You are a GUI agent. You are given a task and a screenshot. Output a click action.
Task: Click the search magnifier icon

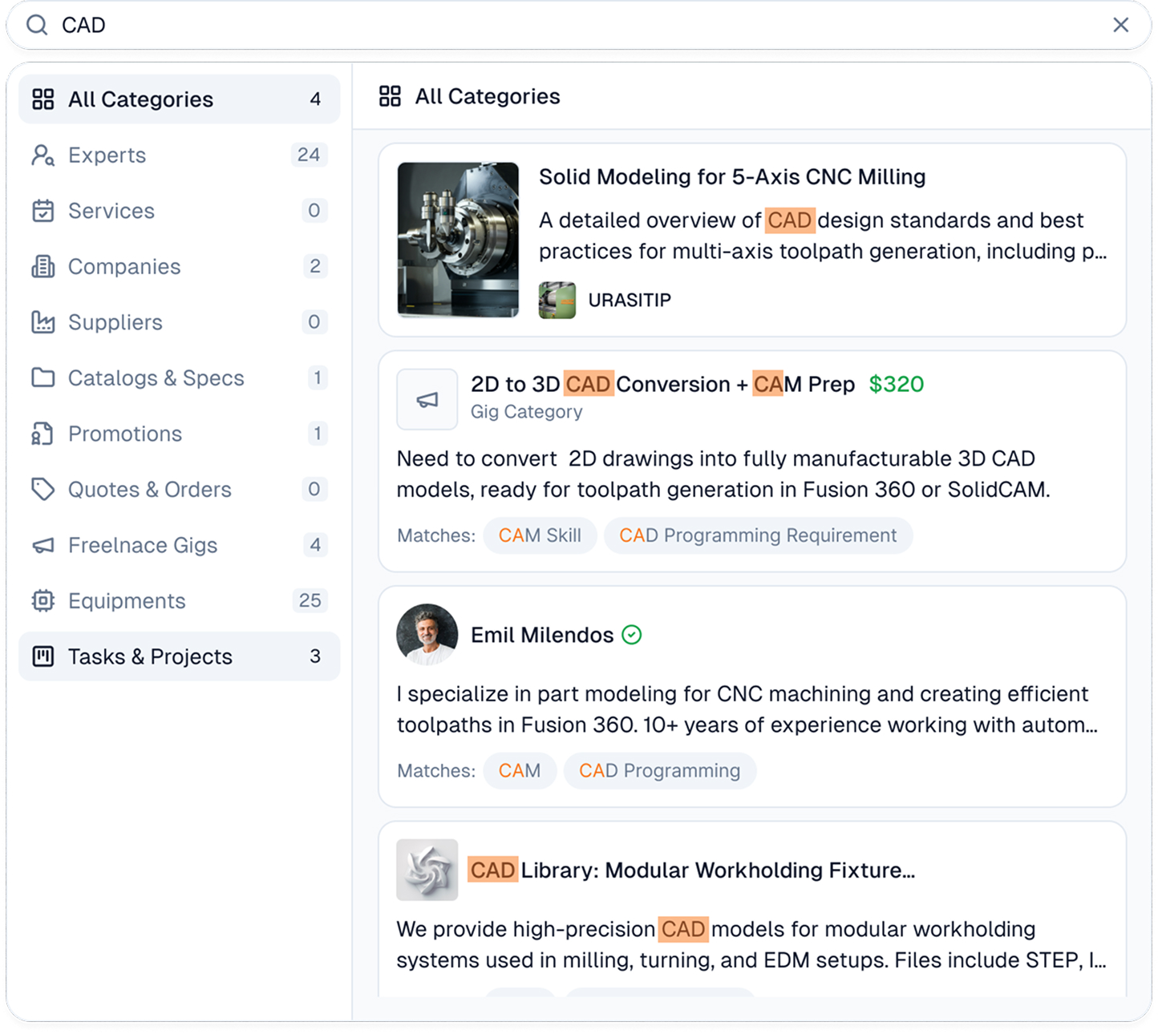point(37,26)
